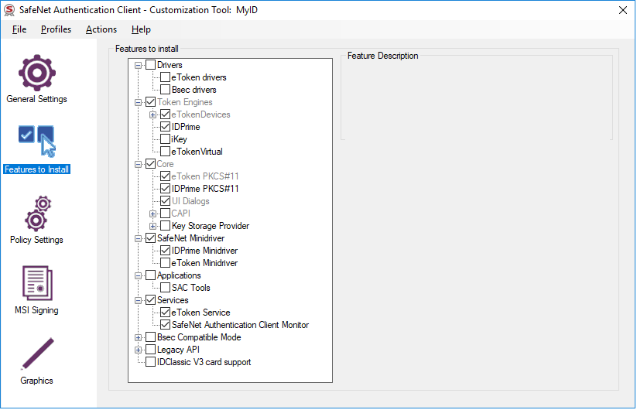637x410 pixels.
Task: Click the SafeNet app icon in title bar
Action: (10, 10)
